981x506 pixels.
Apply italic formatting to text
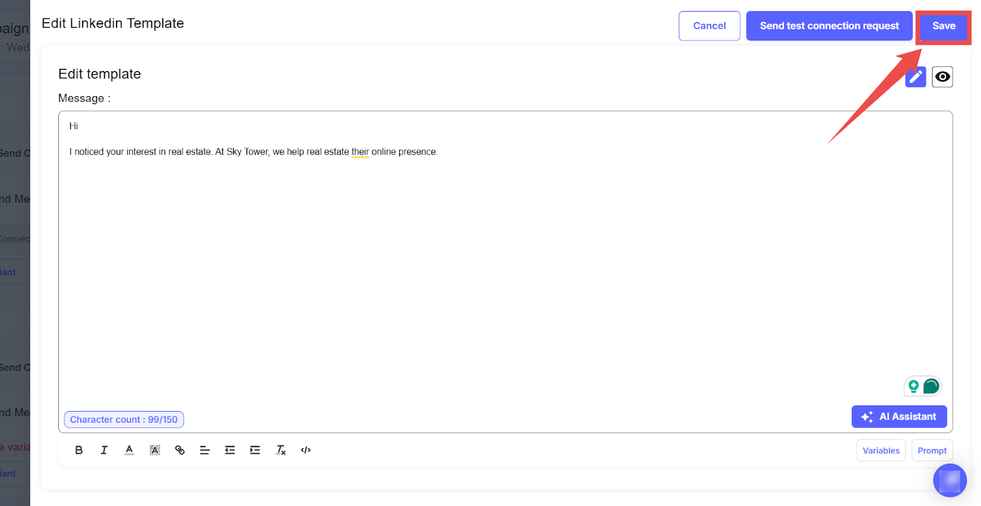[x=104, y=450]
